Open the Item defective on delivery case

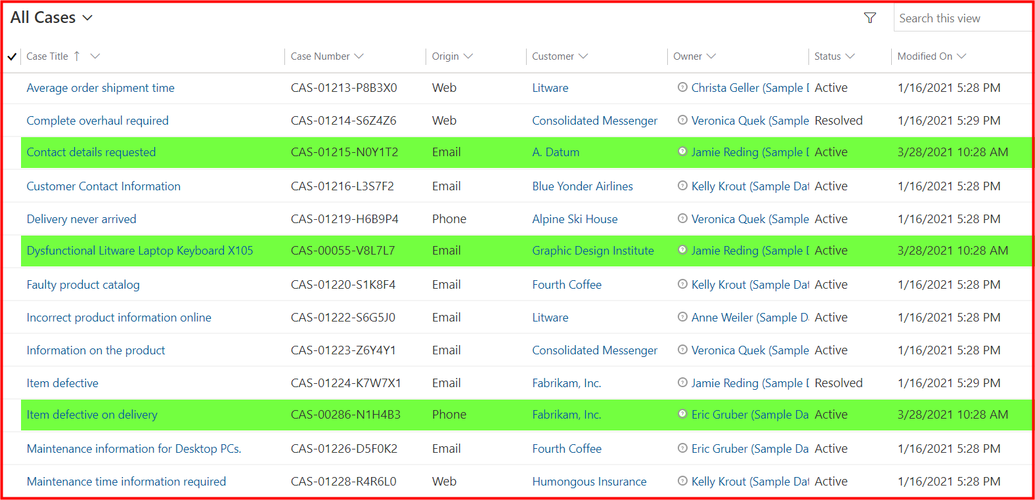click(92, 415)
